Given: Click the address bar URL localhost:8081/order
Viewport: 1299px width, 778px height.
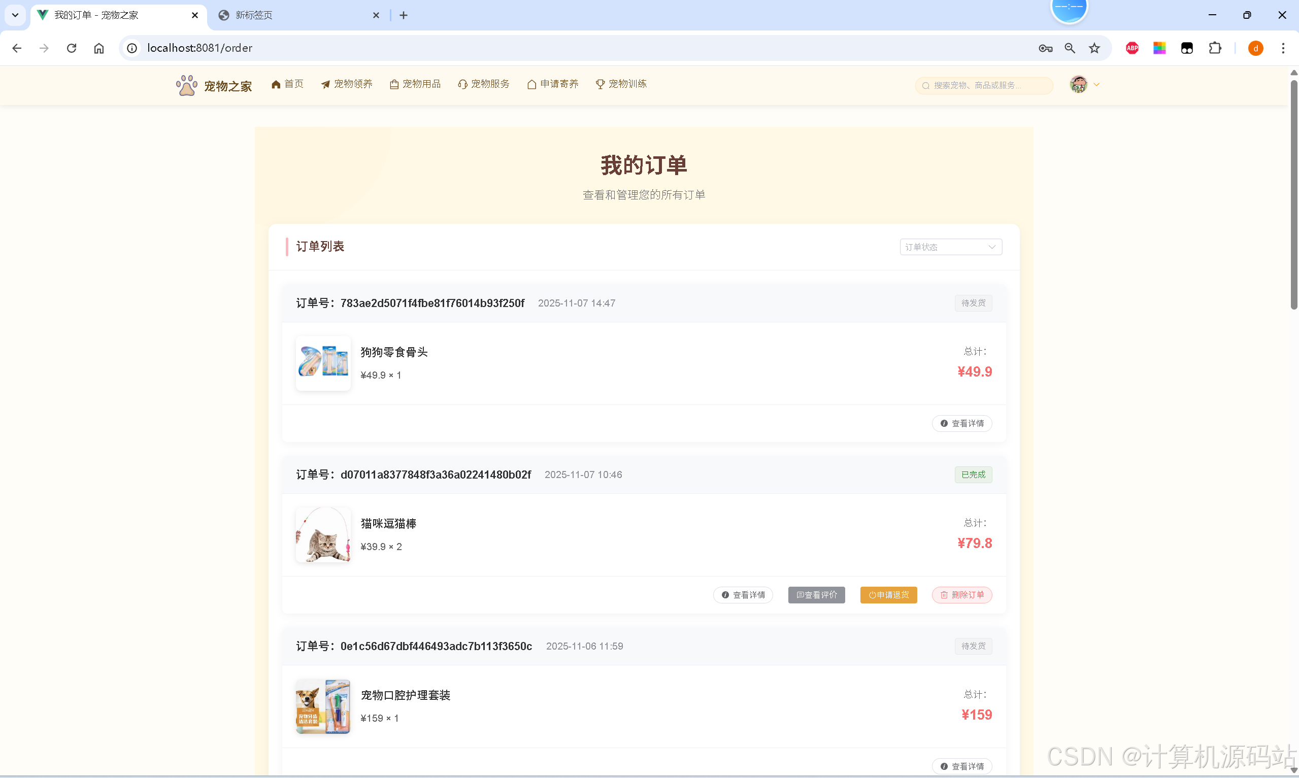Looking at the screenshot, I should [x=199, y=48].
